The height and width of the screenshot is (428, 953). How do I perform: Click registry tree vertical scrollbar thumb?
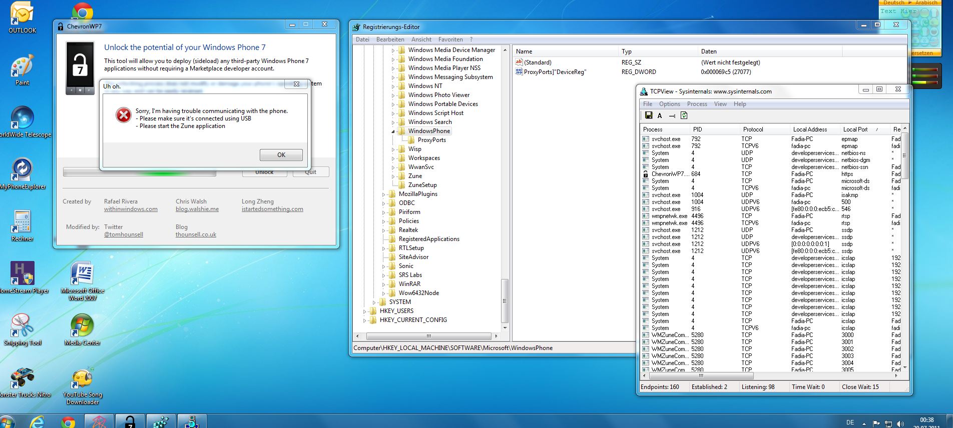(x=505, y=301)
